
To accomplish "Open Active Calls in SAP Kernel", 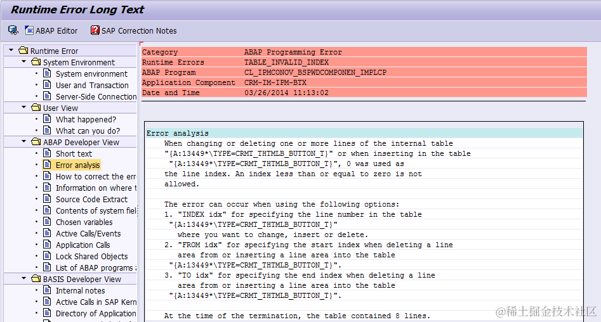I will [x=96, y=302].
